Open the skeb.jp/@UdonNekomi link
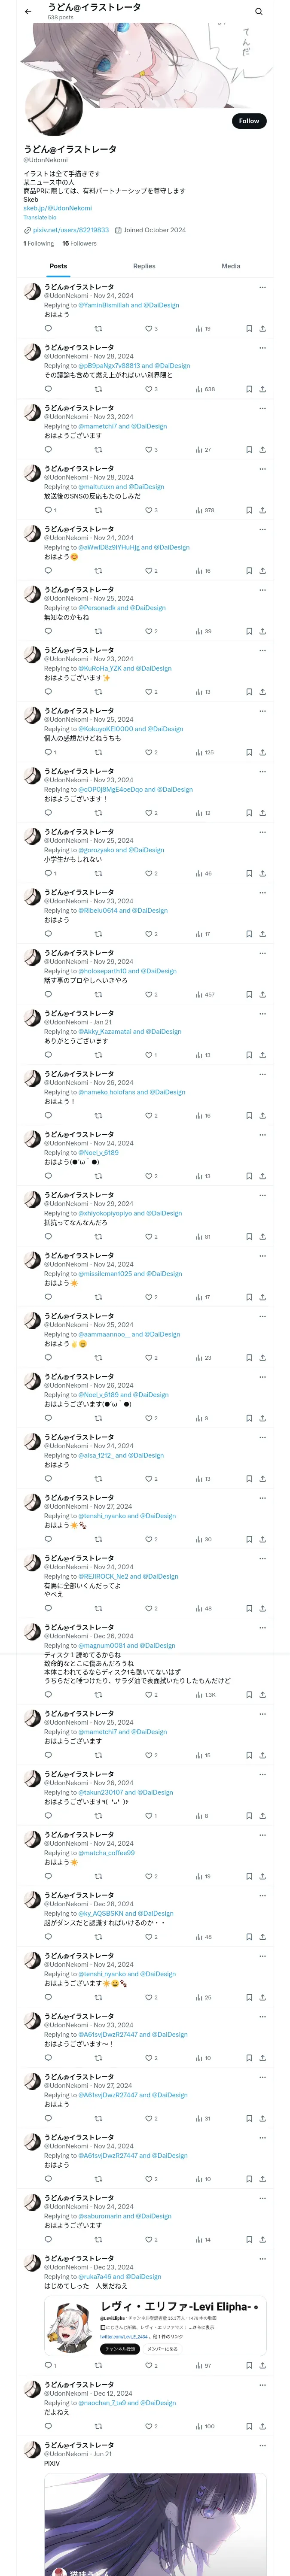290x2576 pixels. 58,208
